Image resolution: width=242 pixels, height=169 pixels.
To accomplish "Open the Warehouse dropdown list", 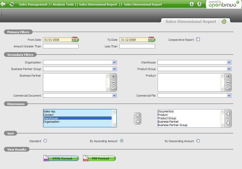I will click(x=229, y=62).
